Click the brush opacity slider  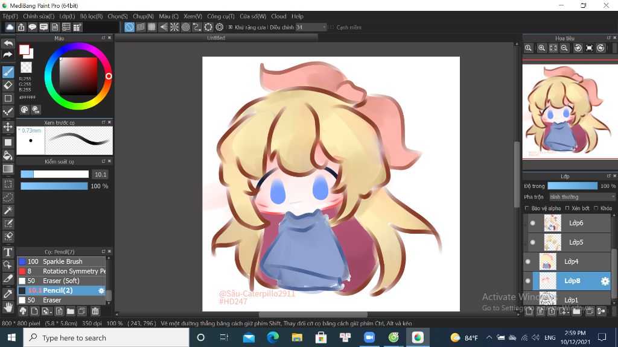point(54,186)
